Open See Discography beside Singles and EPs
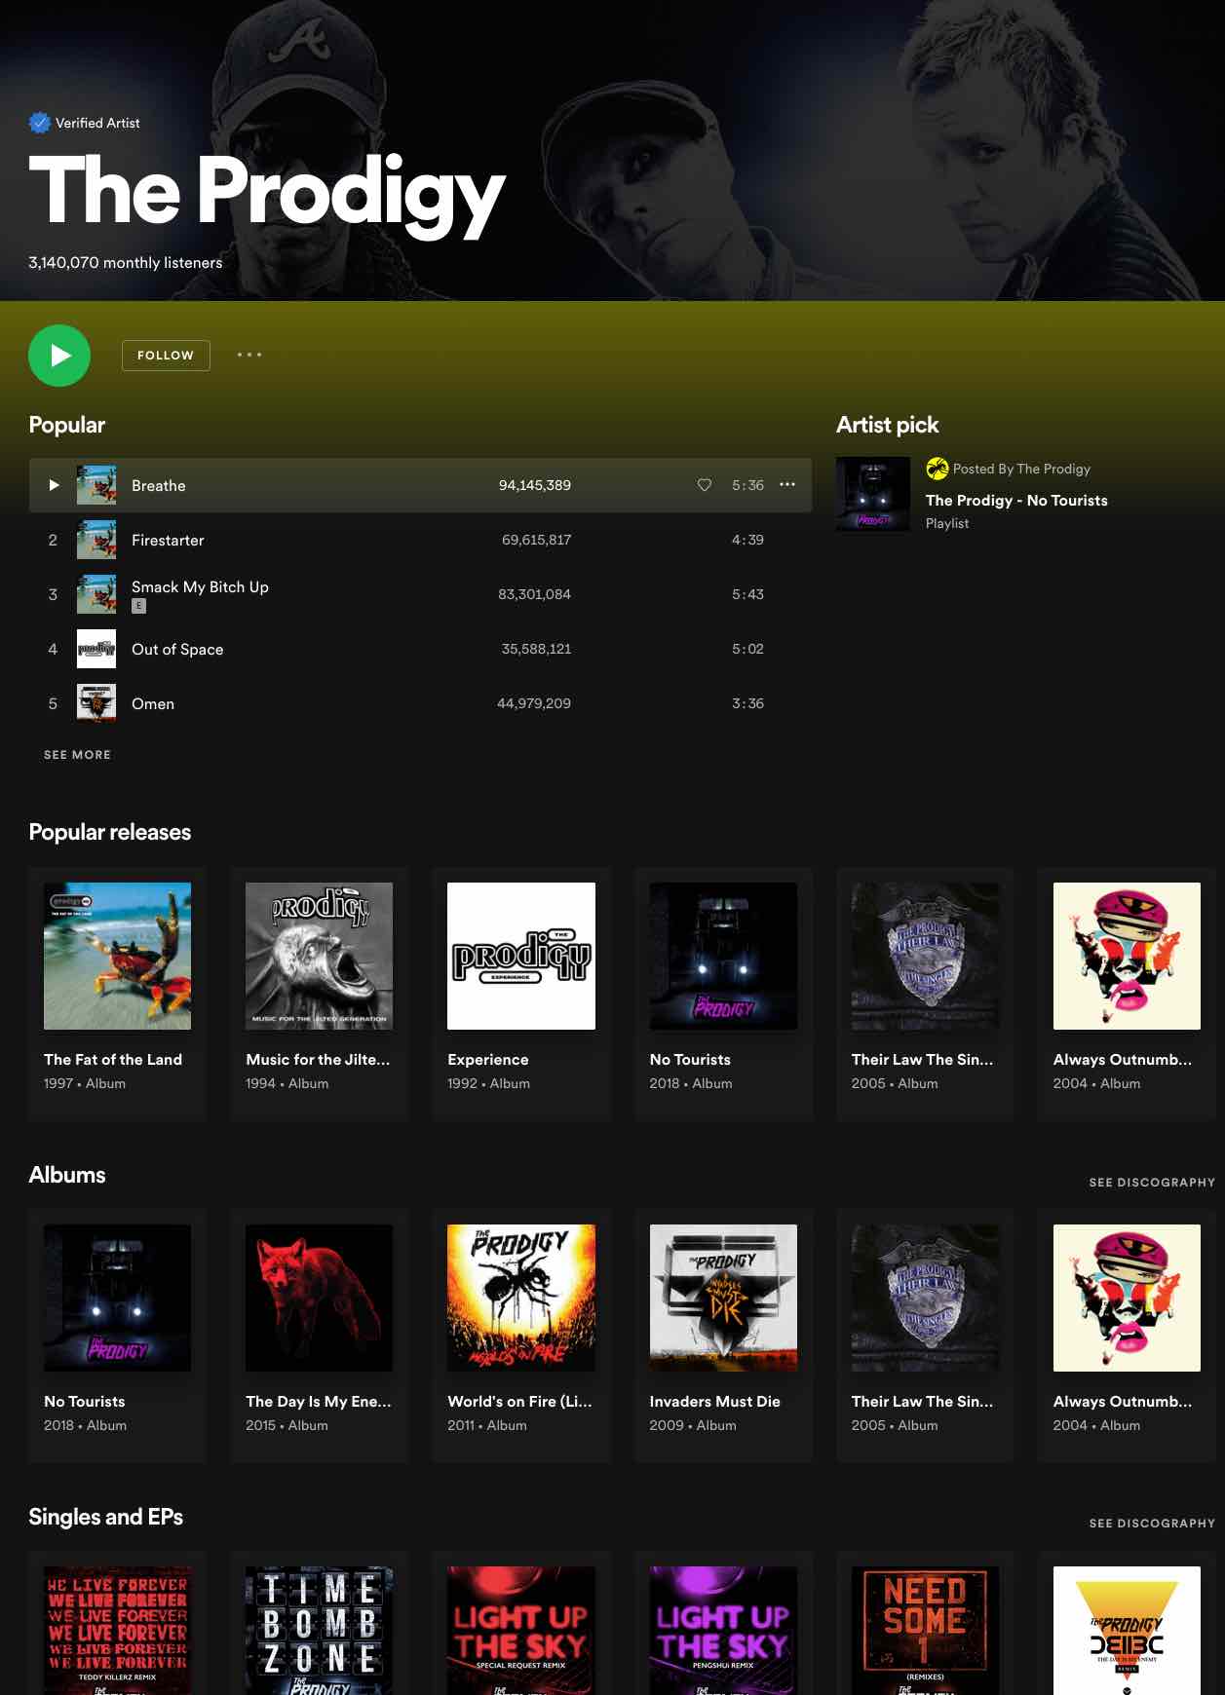This screenshot has height=1695, width=1225. coord(1152,1523)
